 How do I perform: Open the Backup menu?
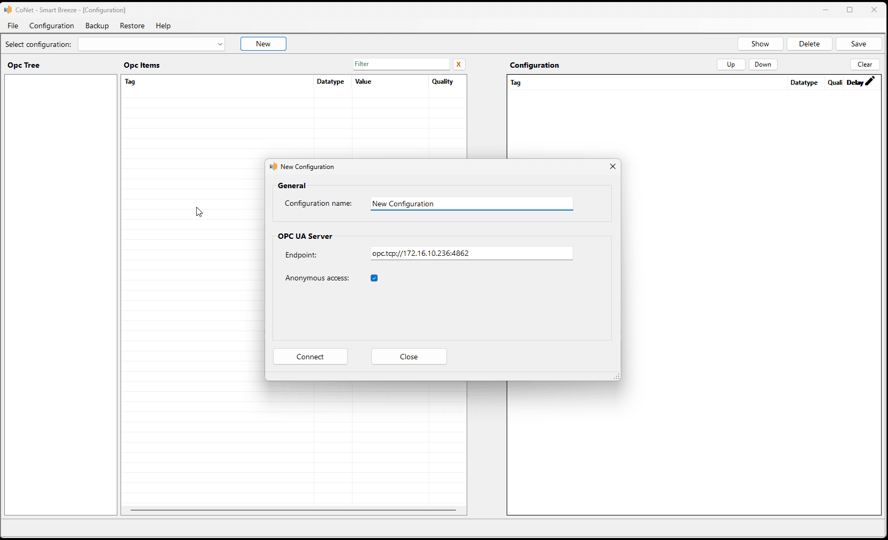click(x=97, y=26)
